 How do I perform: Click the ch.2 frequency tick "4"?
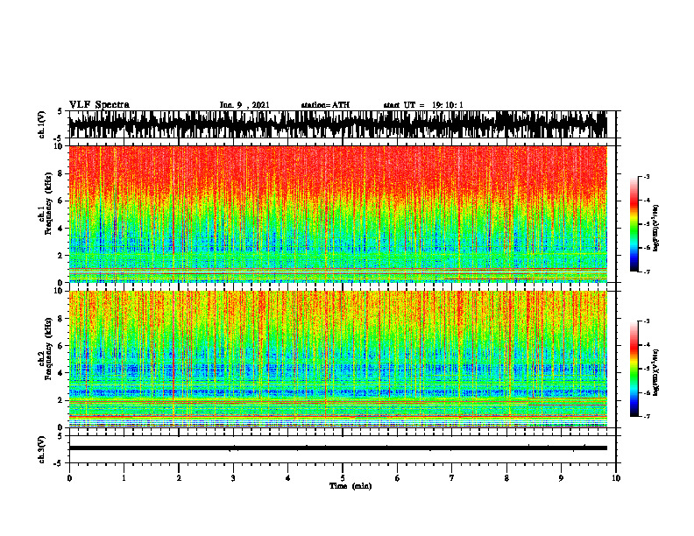click(x=60, y=373)
